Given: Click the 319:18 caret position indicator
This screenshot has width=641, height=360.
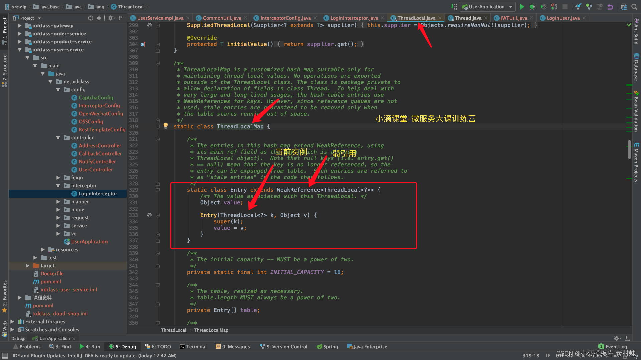Looking at the screenshot, I should 531,356.
